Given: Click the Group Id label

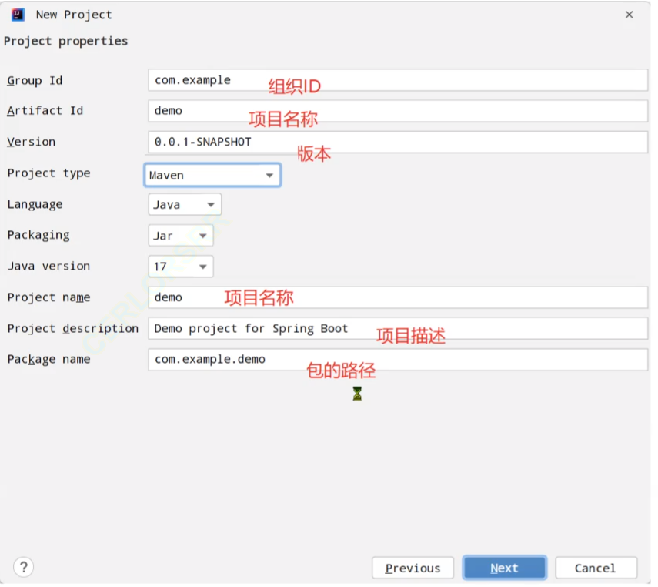Looking at the screenshot, I should pyautogui.click(x=35, y=81).
